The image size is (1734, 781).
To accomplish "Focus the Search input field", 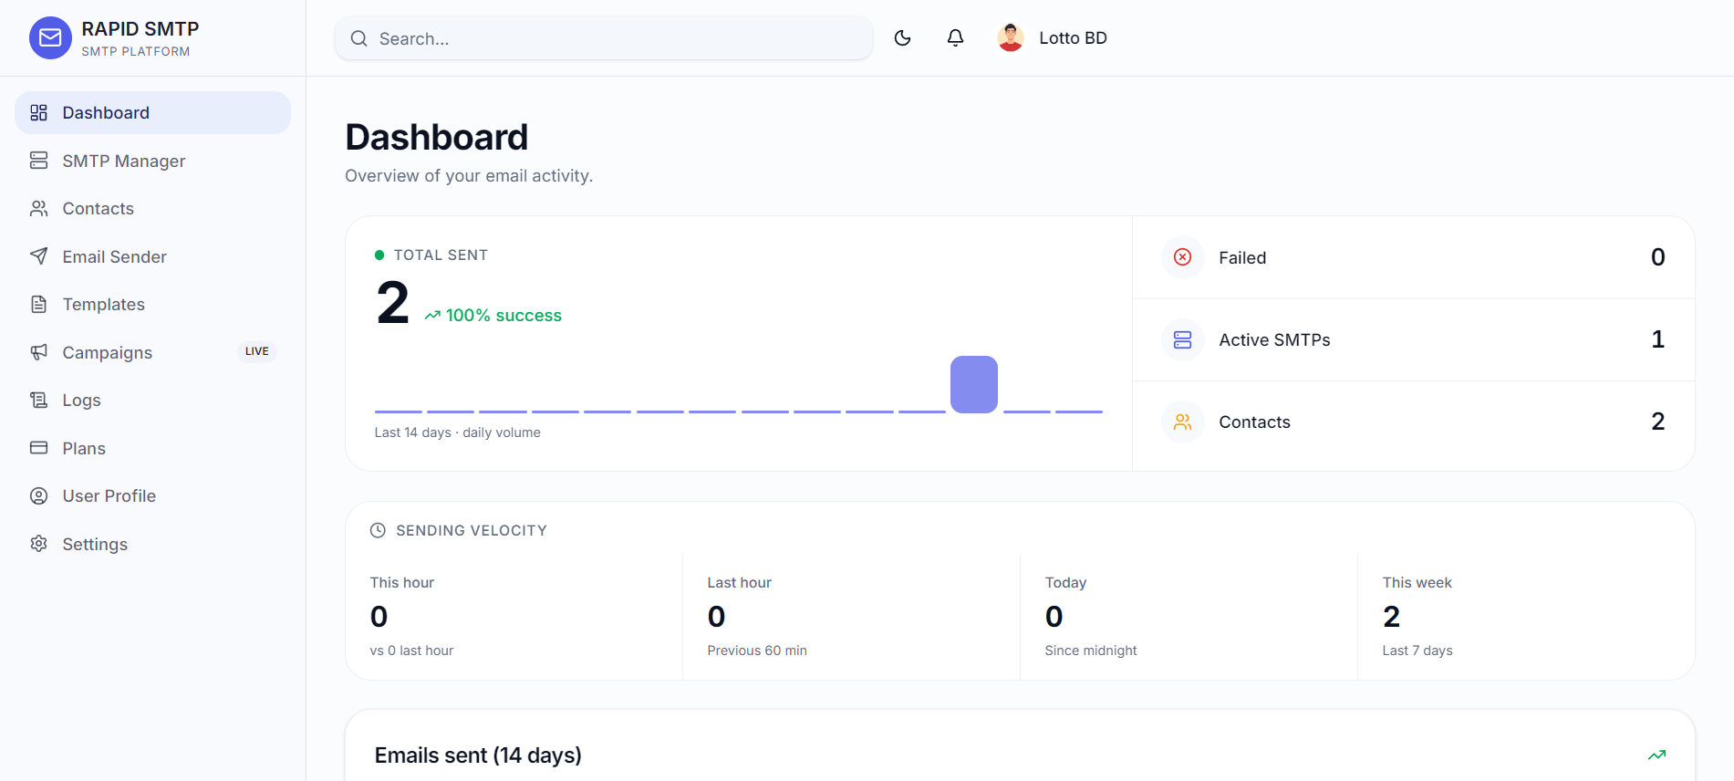I will [x=604, y=38].
